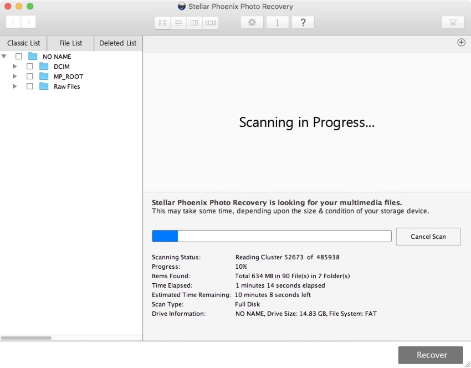Click the horizontal scrollbar in tree panel

click(x=26, y=338)
